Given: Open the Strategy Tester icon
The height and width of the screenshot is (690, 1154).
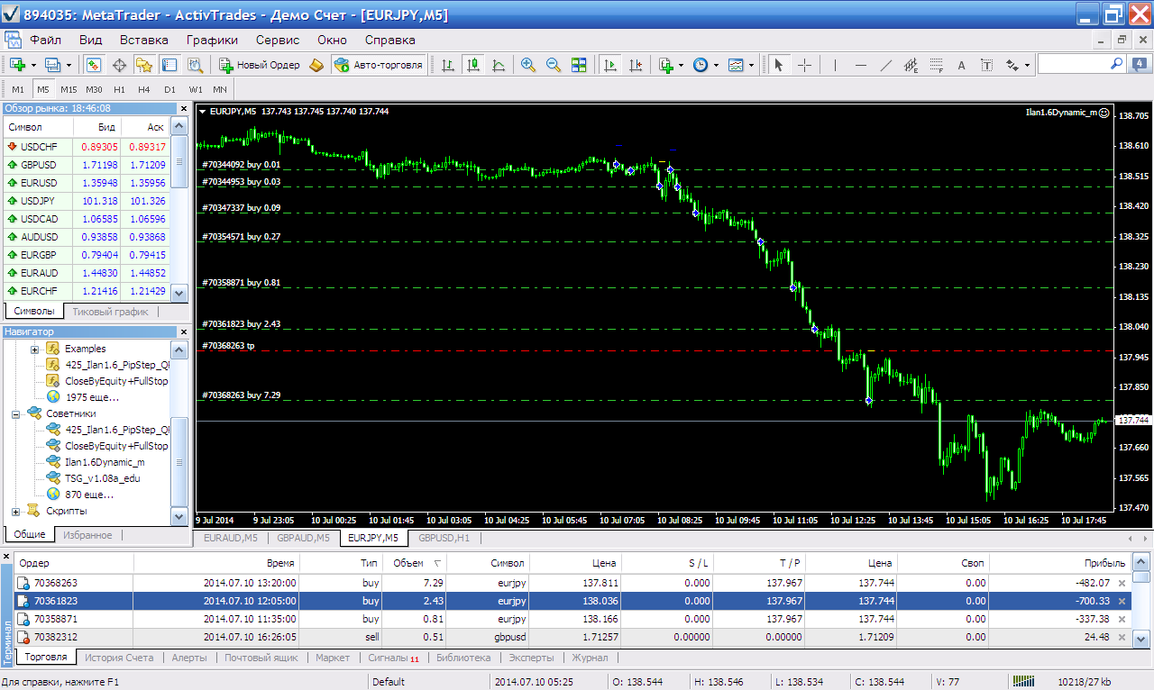Looking at the screenshot, I should pyautogui.click(x=195, y=65).
